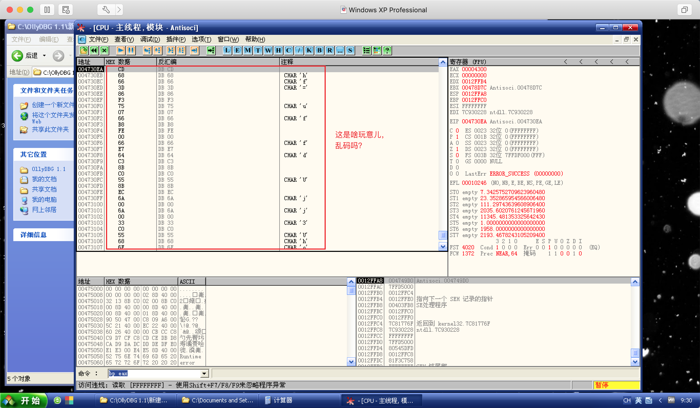Open the command box dropdown arrow
The height and width of the screenshot is (408, 700).
(x=204, y=373)
